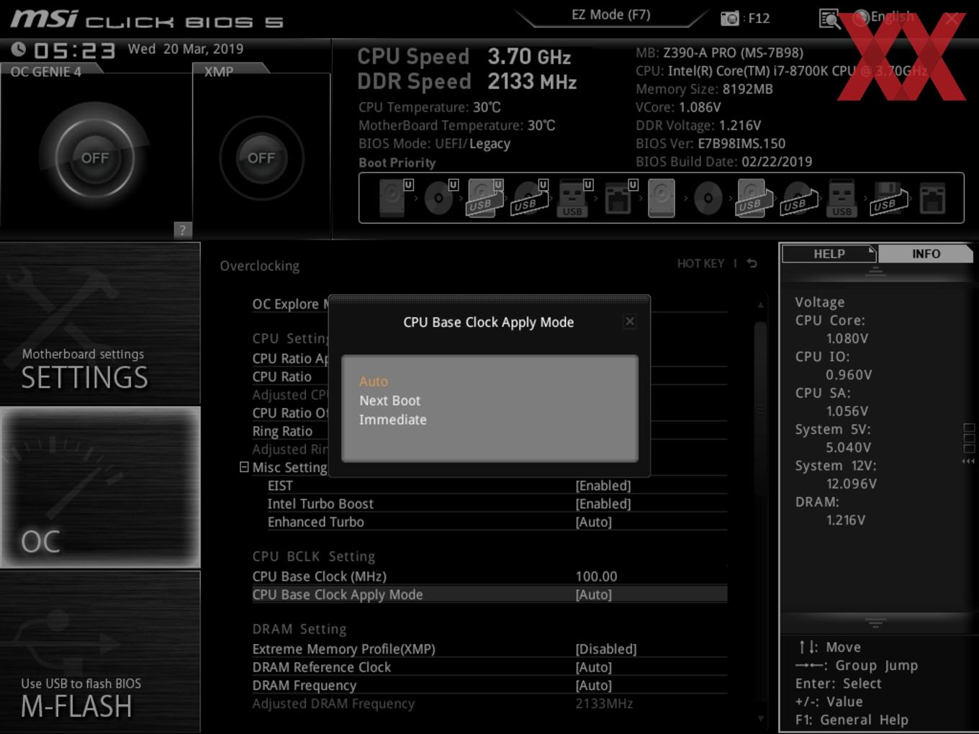The height and width of the screenshot is (734, 979).
Task: Select the legacy USB key boot icon
Action: (842, 198)
